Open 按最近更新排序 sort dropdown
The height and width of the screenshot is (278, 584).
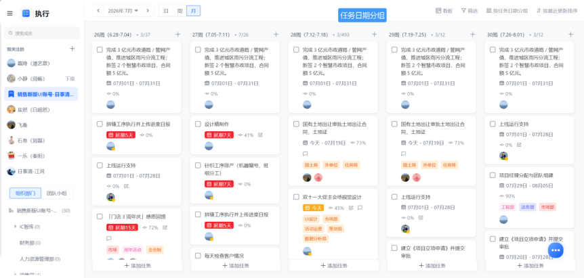(x=557, y=11)
